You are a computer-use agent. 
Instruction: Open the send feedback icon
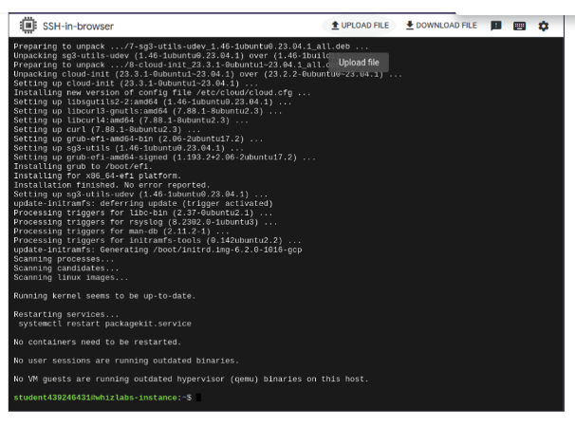coord(496,26)
